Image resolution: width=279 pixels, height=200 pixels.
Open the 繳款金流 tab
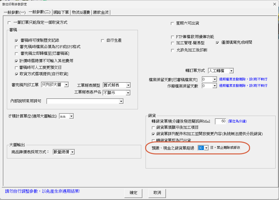(x=101, y=12)
